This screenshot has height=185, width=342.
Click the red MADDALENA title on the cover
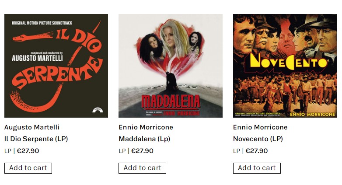click(x=171, y=102)
